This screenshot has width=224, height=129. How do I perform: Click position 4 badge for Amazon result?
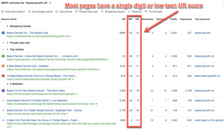3,56
